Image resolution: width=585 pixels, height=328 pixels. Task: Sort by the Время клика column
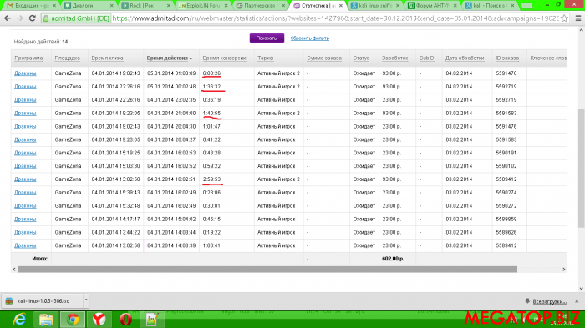[x=108, y=58]
